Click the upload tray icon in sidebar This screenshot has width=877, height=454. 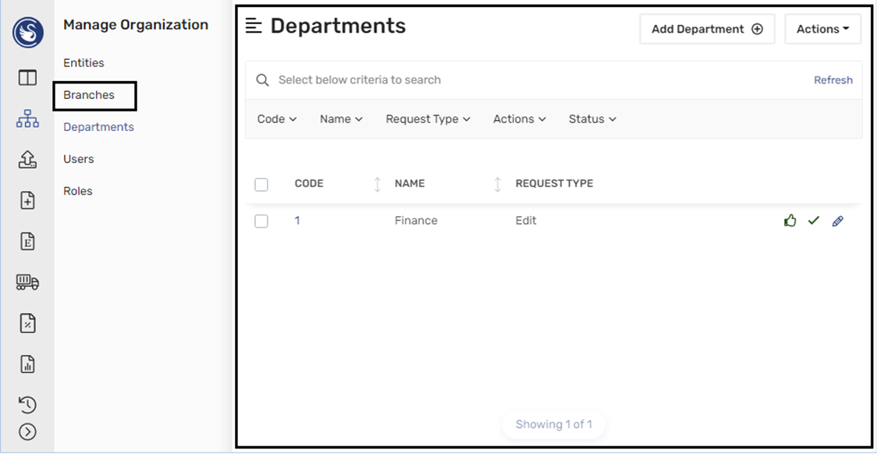[27, 160]
